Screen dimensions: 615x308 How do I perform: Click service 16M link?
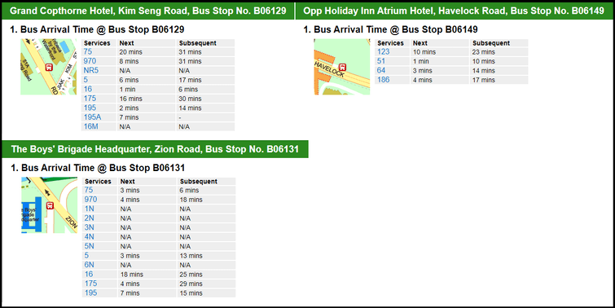point(90,127)
